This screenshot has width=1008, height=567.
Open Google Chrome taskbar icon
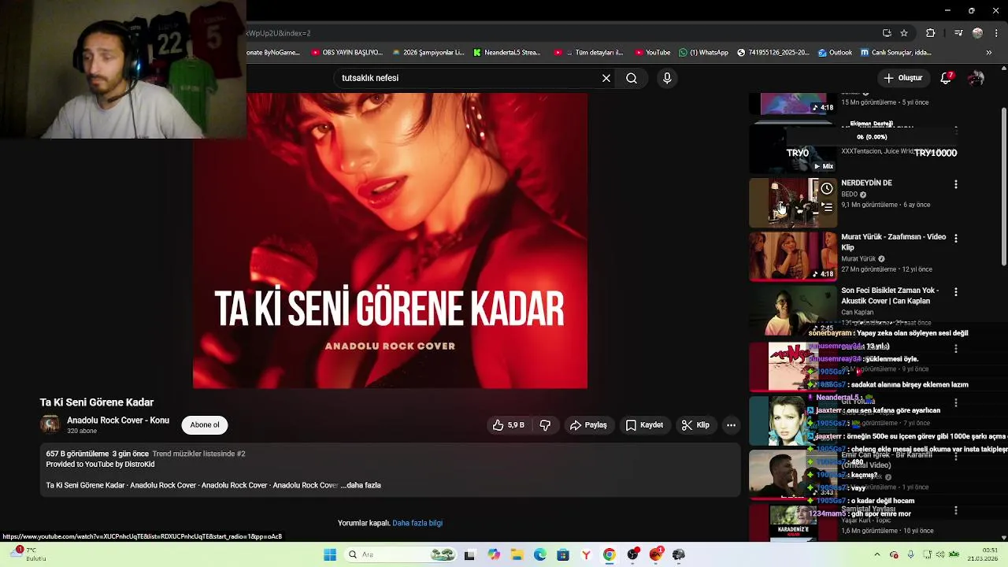click(x=610, y=555)
